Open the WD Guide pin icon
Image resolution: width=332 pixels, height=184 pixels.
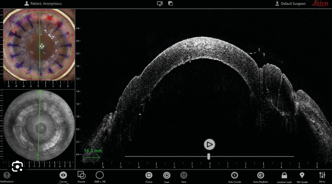pyautogui.click(x=302, y=175)
